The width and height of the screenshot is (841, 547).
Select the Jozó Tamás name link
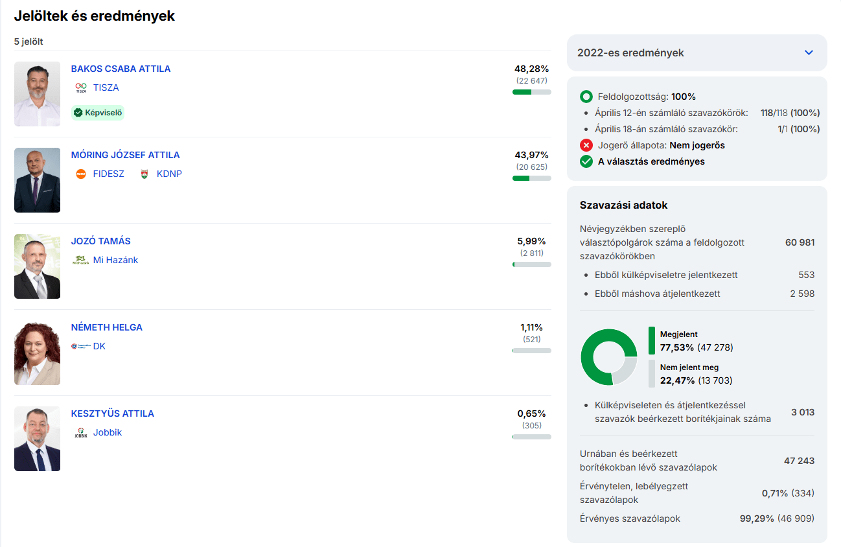[x=100, y=241]
